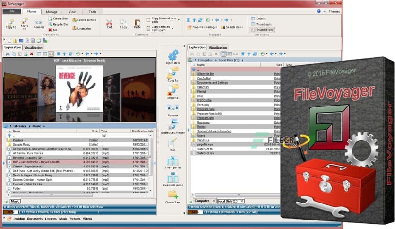395x229 pixels.
Task: Click Create archive in the ribbon
Action: [84, 20]
